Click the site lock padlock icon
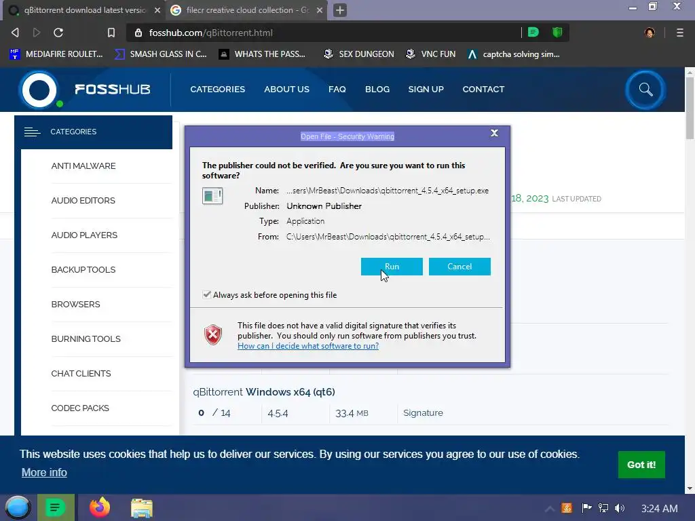The image size is (695, 521). 138,33
